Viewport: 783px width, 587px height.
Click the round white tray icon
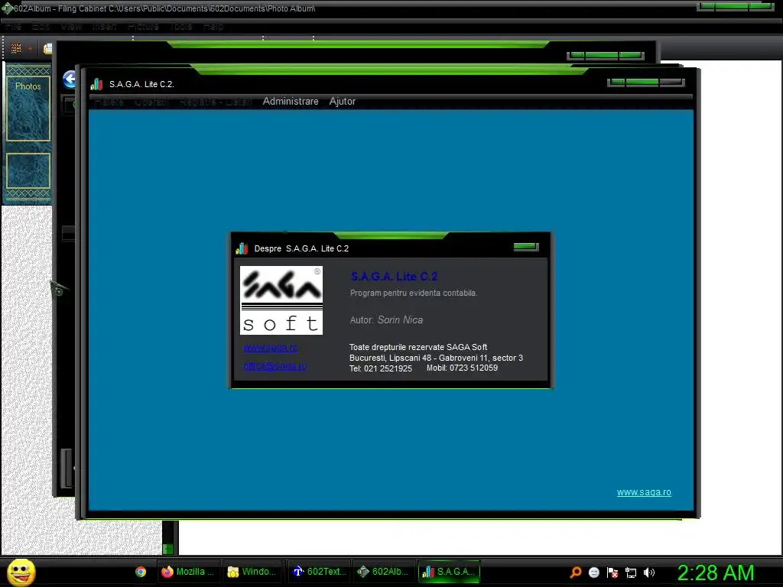tap(593, 572)
